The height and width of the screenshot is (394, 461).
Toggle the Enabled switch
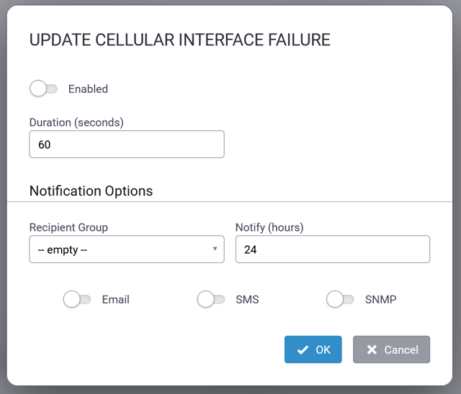(x=43, y=89)
